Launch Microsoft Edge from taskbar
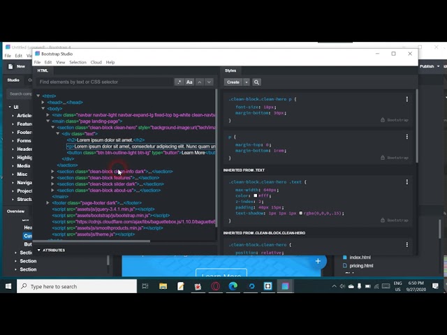This screenshot has width=447, height=335. click(x=233, y=286)
